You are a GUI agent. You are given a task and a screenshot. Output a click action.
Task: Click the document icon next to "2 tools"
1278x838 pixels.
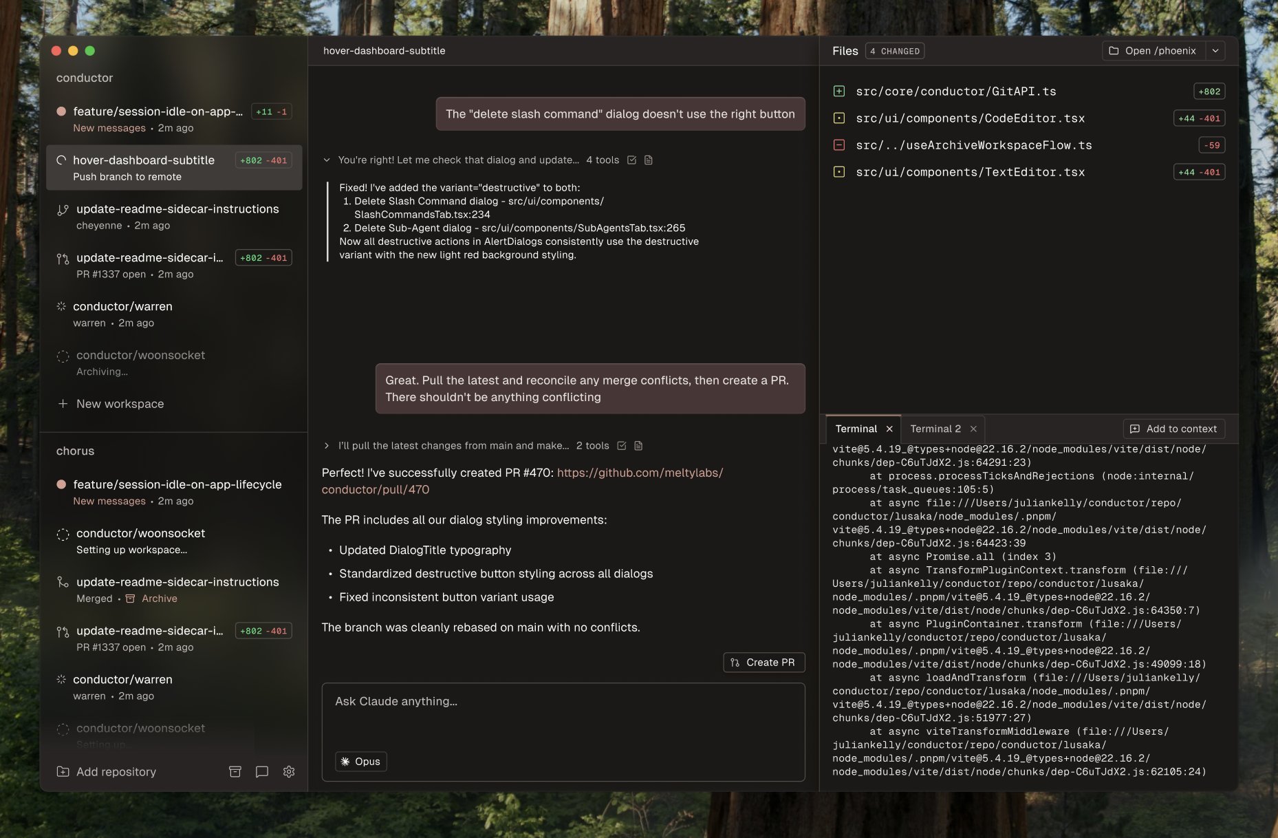click(x=638, y=446)
